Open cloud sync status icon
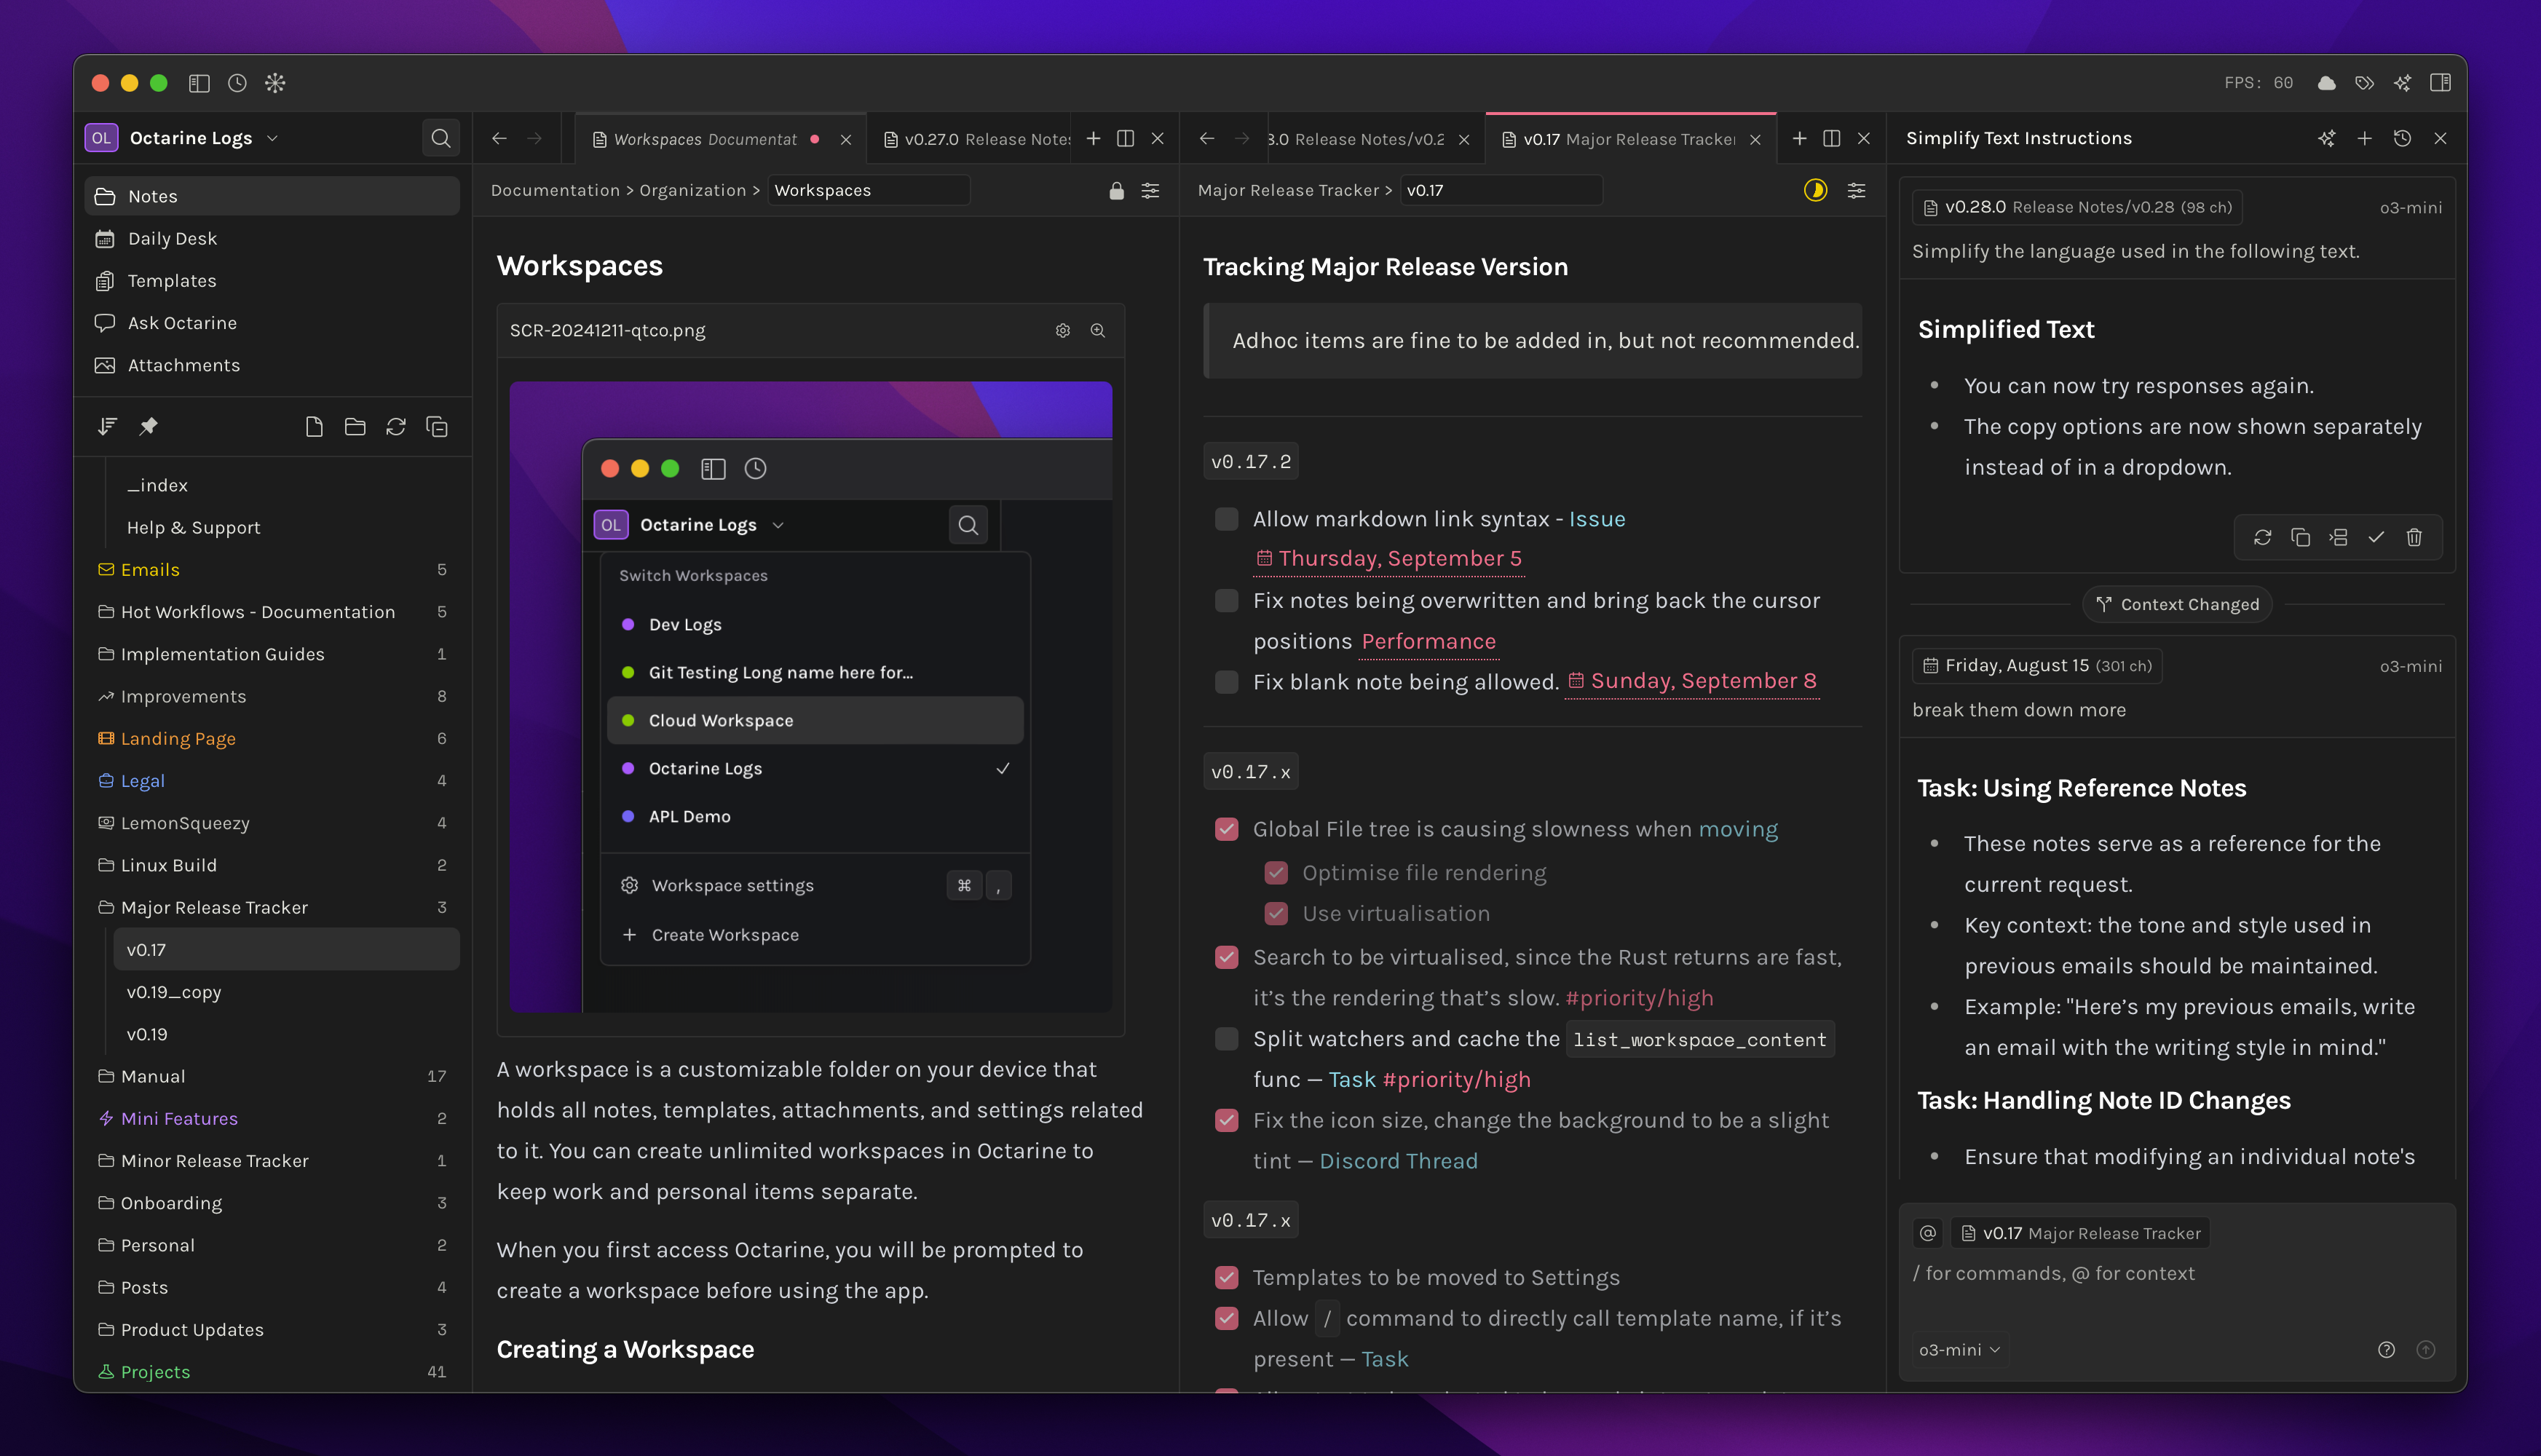 click(2327, 83)
